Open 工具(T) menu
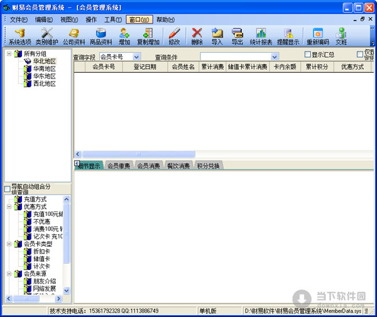 point(113,19)
